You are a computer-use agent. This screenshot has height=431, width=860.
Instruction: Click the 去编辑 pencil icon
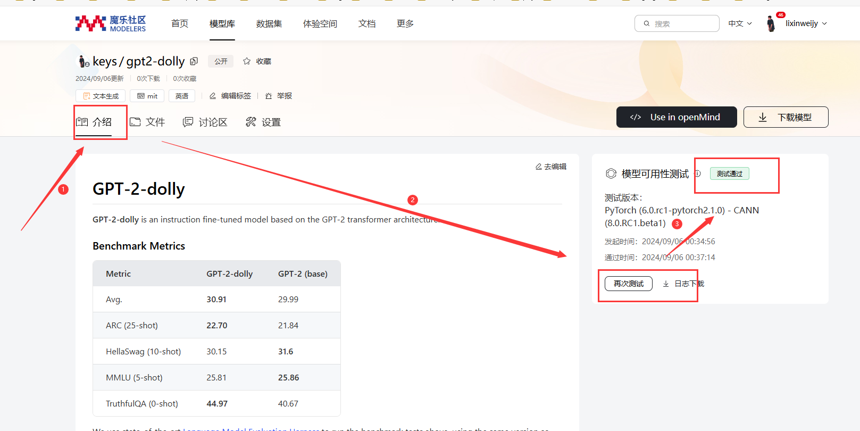539,167
